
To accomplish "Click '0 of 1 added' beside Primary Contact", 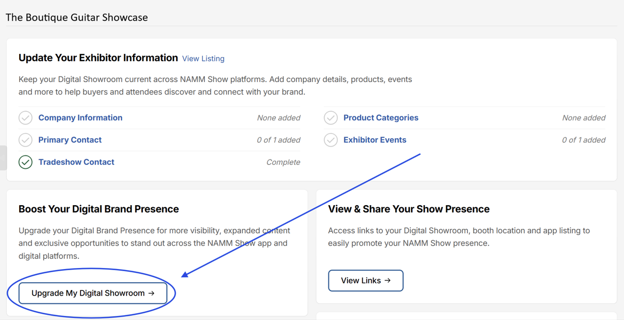I will 278,140.
